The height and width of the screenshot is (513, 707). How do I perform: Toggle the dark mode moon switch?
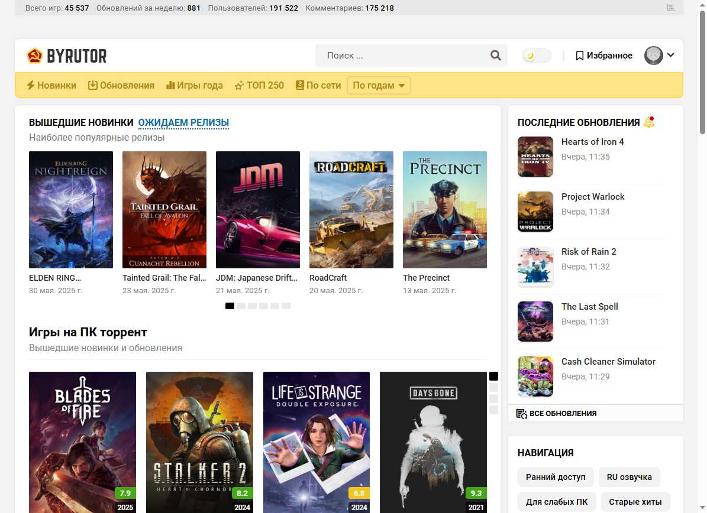click(x=536, y=56)
